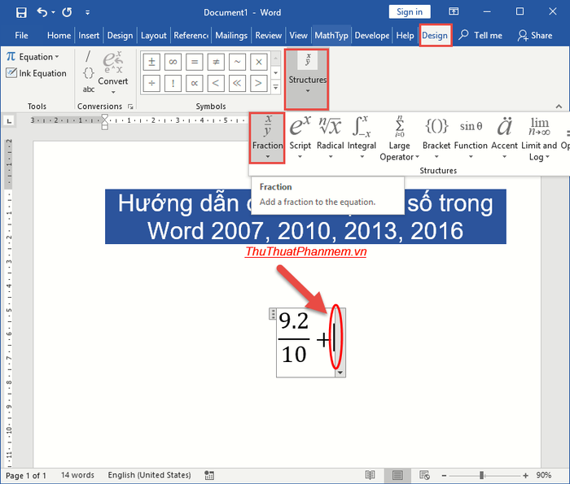Select the infinity symbol
The height and width of the screenshot is (484, 570).
click(172, 63)
